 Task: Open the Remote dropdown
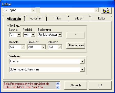tap(23, 47)
